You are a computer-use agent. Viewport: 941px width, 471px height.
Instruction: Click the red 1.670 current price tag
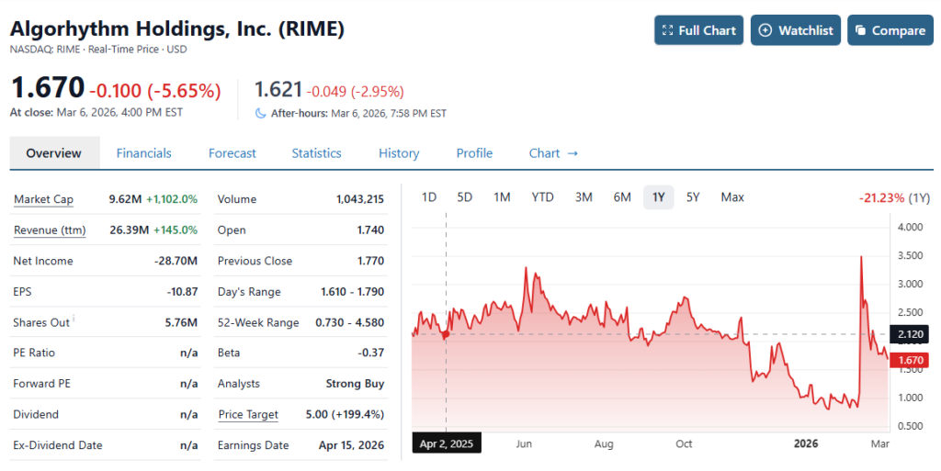(911, 361)
